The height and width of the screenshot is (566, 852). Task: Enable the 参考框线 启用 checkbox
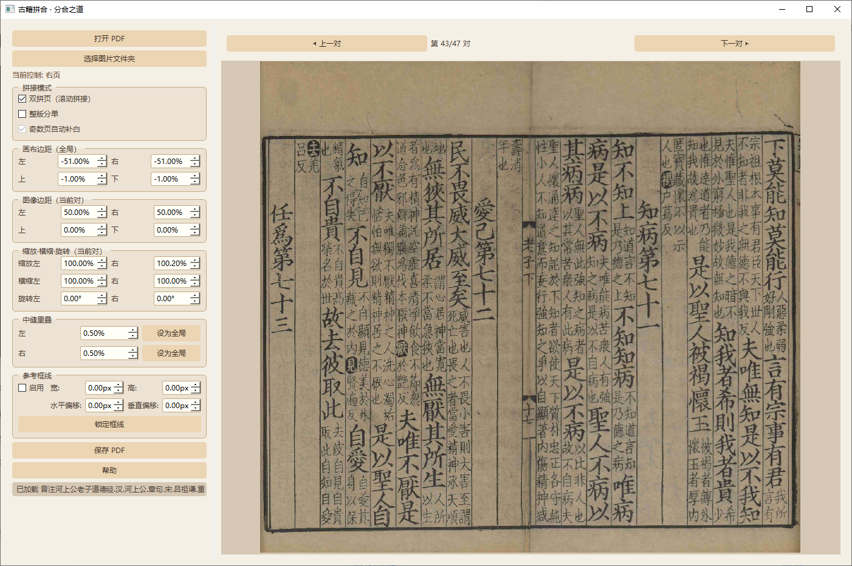tap(22, 387)
